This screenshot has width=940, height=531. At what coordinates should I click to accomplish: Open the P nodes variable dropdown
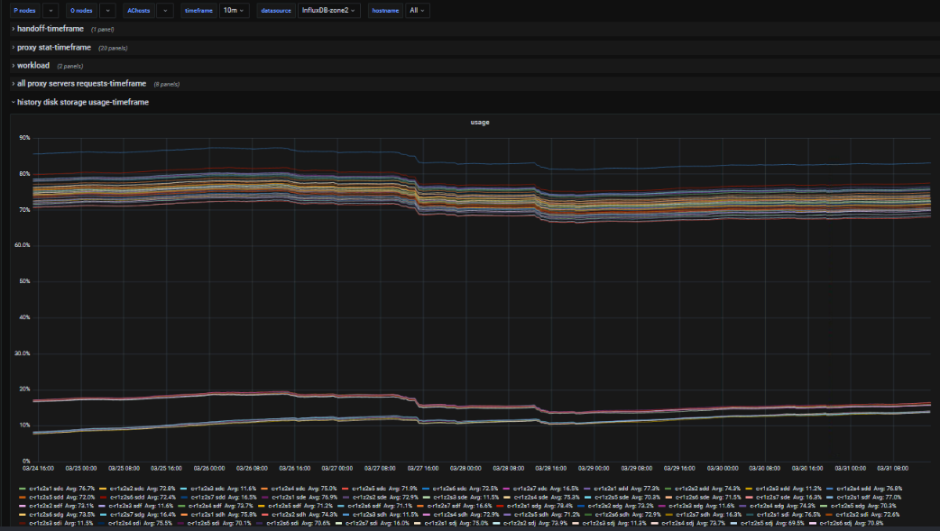pos(51,11)
